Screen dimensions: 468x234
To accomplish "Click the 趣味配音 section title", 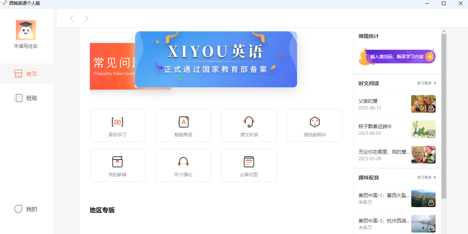I will [x=369, y=178].
